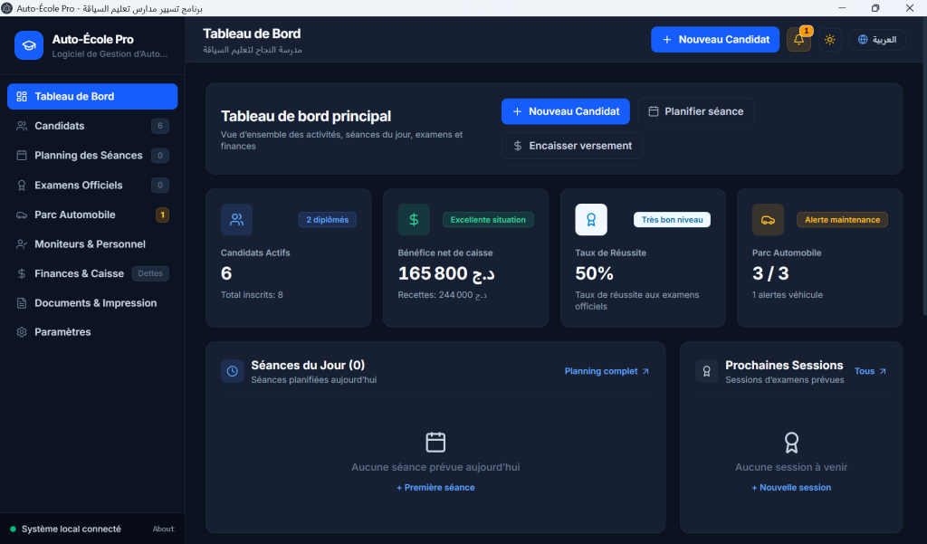Click the ribbon icon beside Prochaines Sessions title
Screen dimensions: 927x544
pos(706,371)
